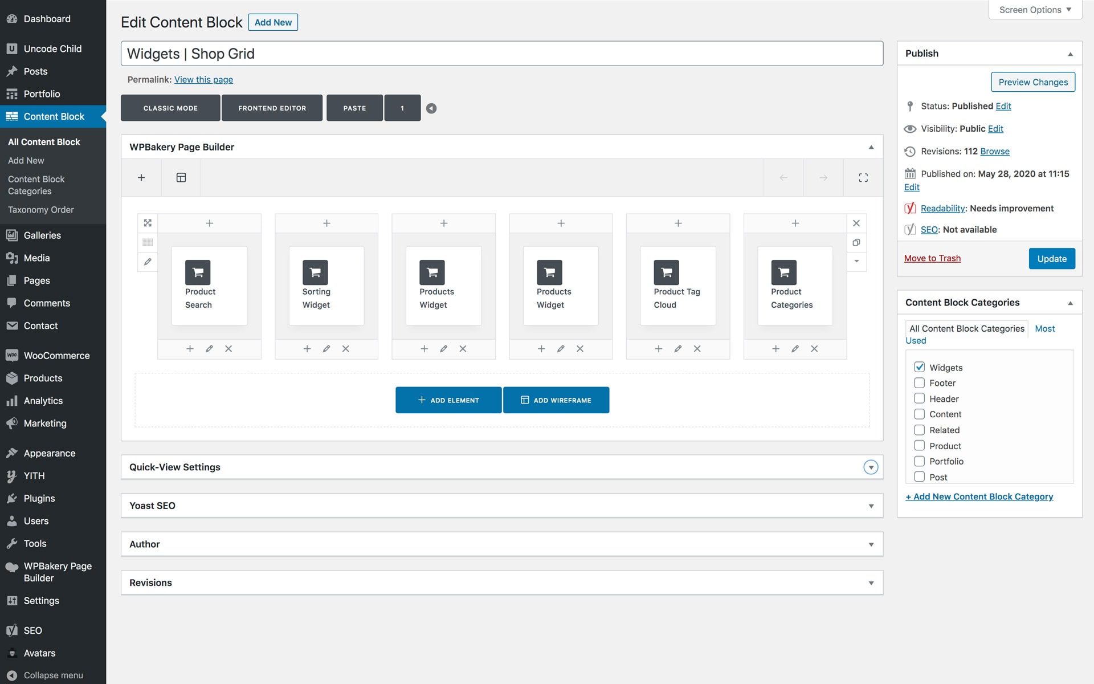Click into the content block title field

point(501,54)
